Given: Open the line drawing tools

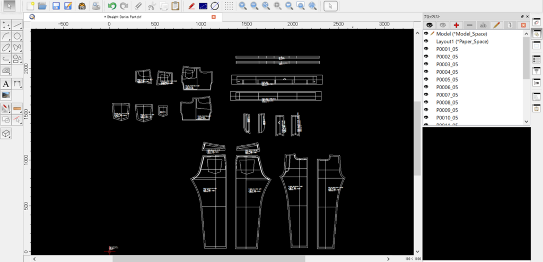Looking at the screenshot, I should 17,24.
